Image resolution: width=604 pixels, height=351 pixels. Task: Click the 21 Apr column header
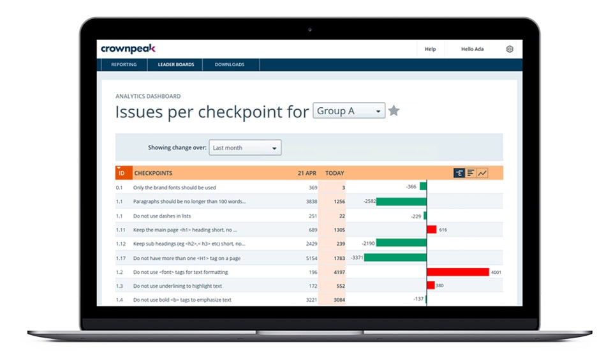(307, 173)
